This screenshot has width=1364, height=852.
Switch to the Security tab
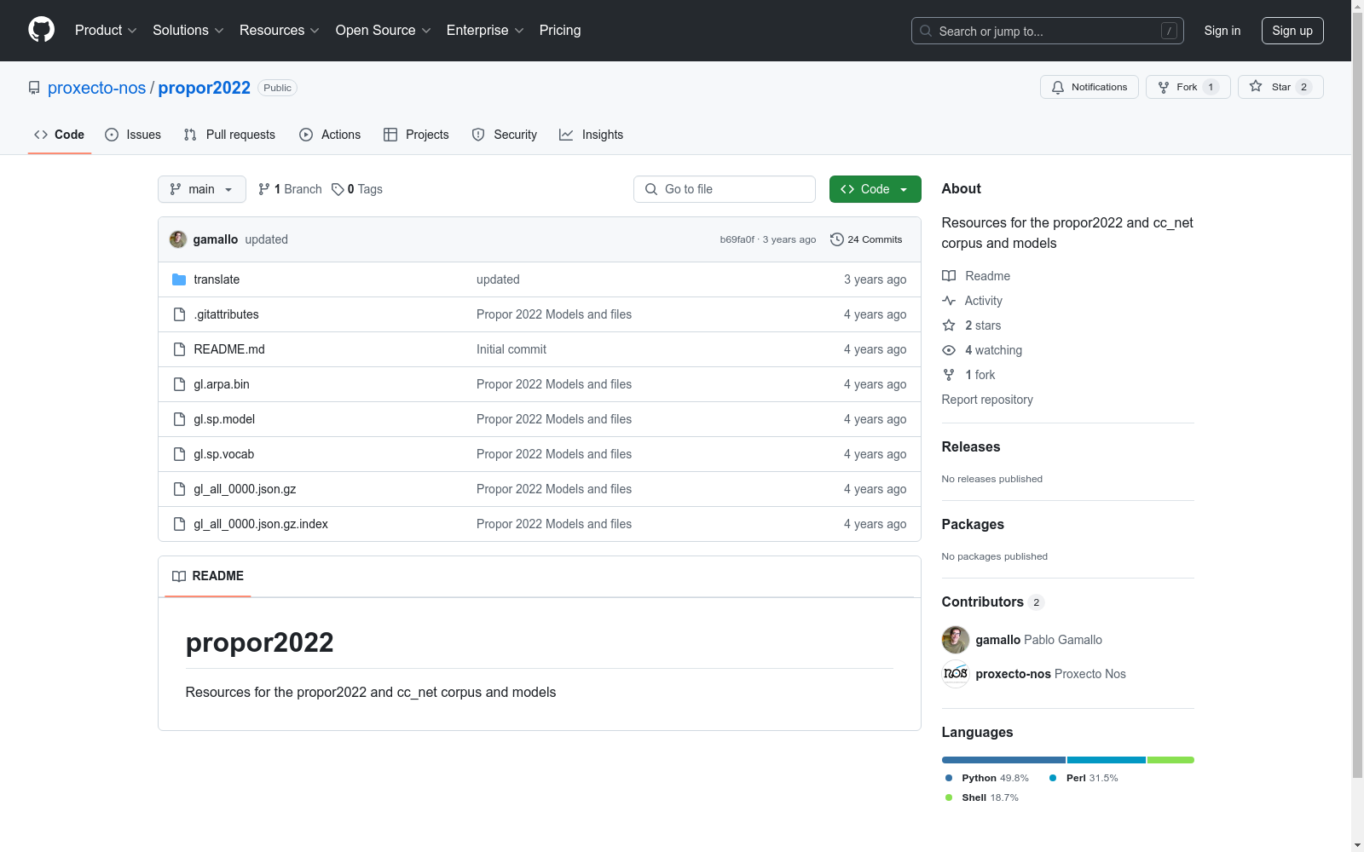505,135
